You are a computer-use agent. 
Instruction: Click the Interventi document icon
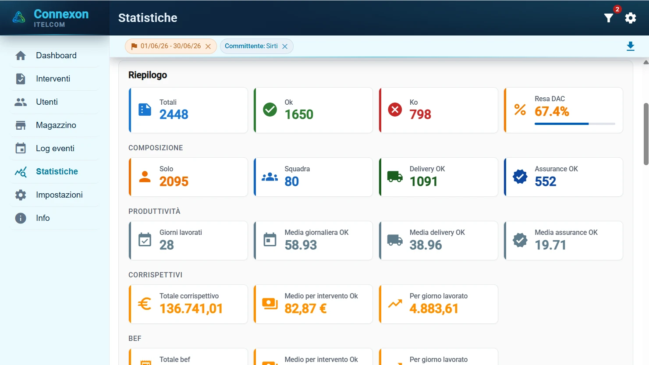click(21, 79)
